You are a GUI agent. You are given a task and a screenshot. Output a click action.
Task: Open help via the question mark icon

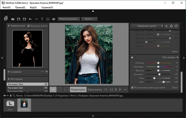pos(42,19)
